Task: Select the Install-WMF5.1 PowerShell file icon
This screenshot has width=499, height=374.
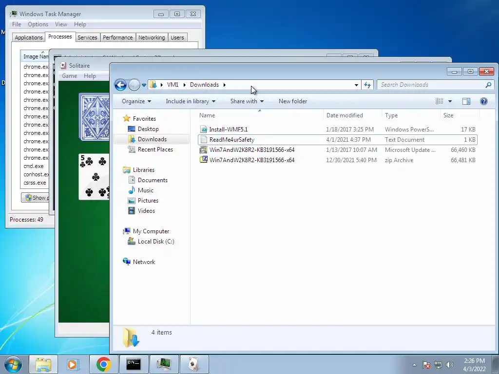Action: (203, 129)
